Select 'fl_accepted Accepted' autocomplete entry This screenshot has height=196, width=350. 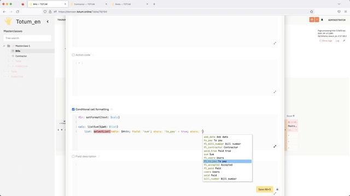pyautogui.click(x=227, y=165)
